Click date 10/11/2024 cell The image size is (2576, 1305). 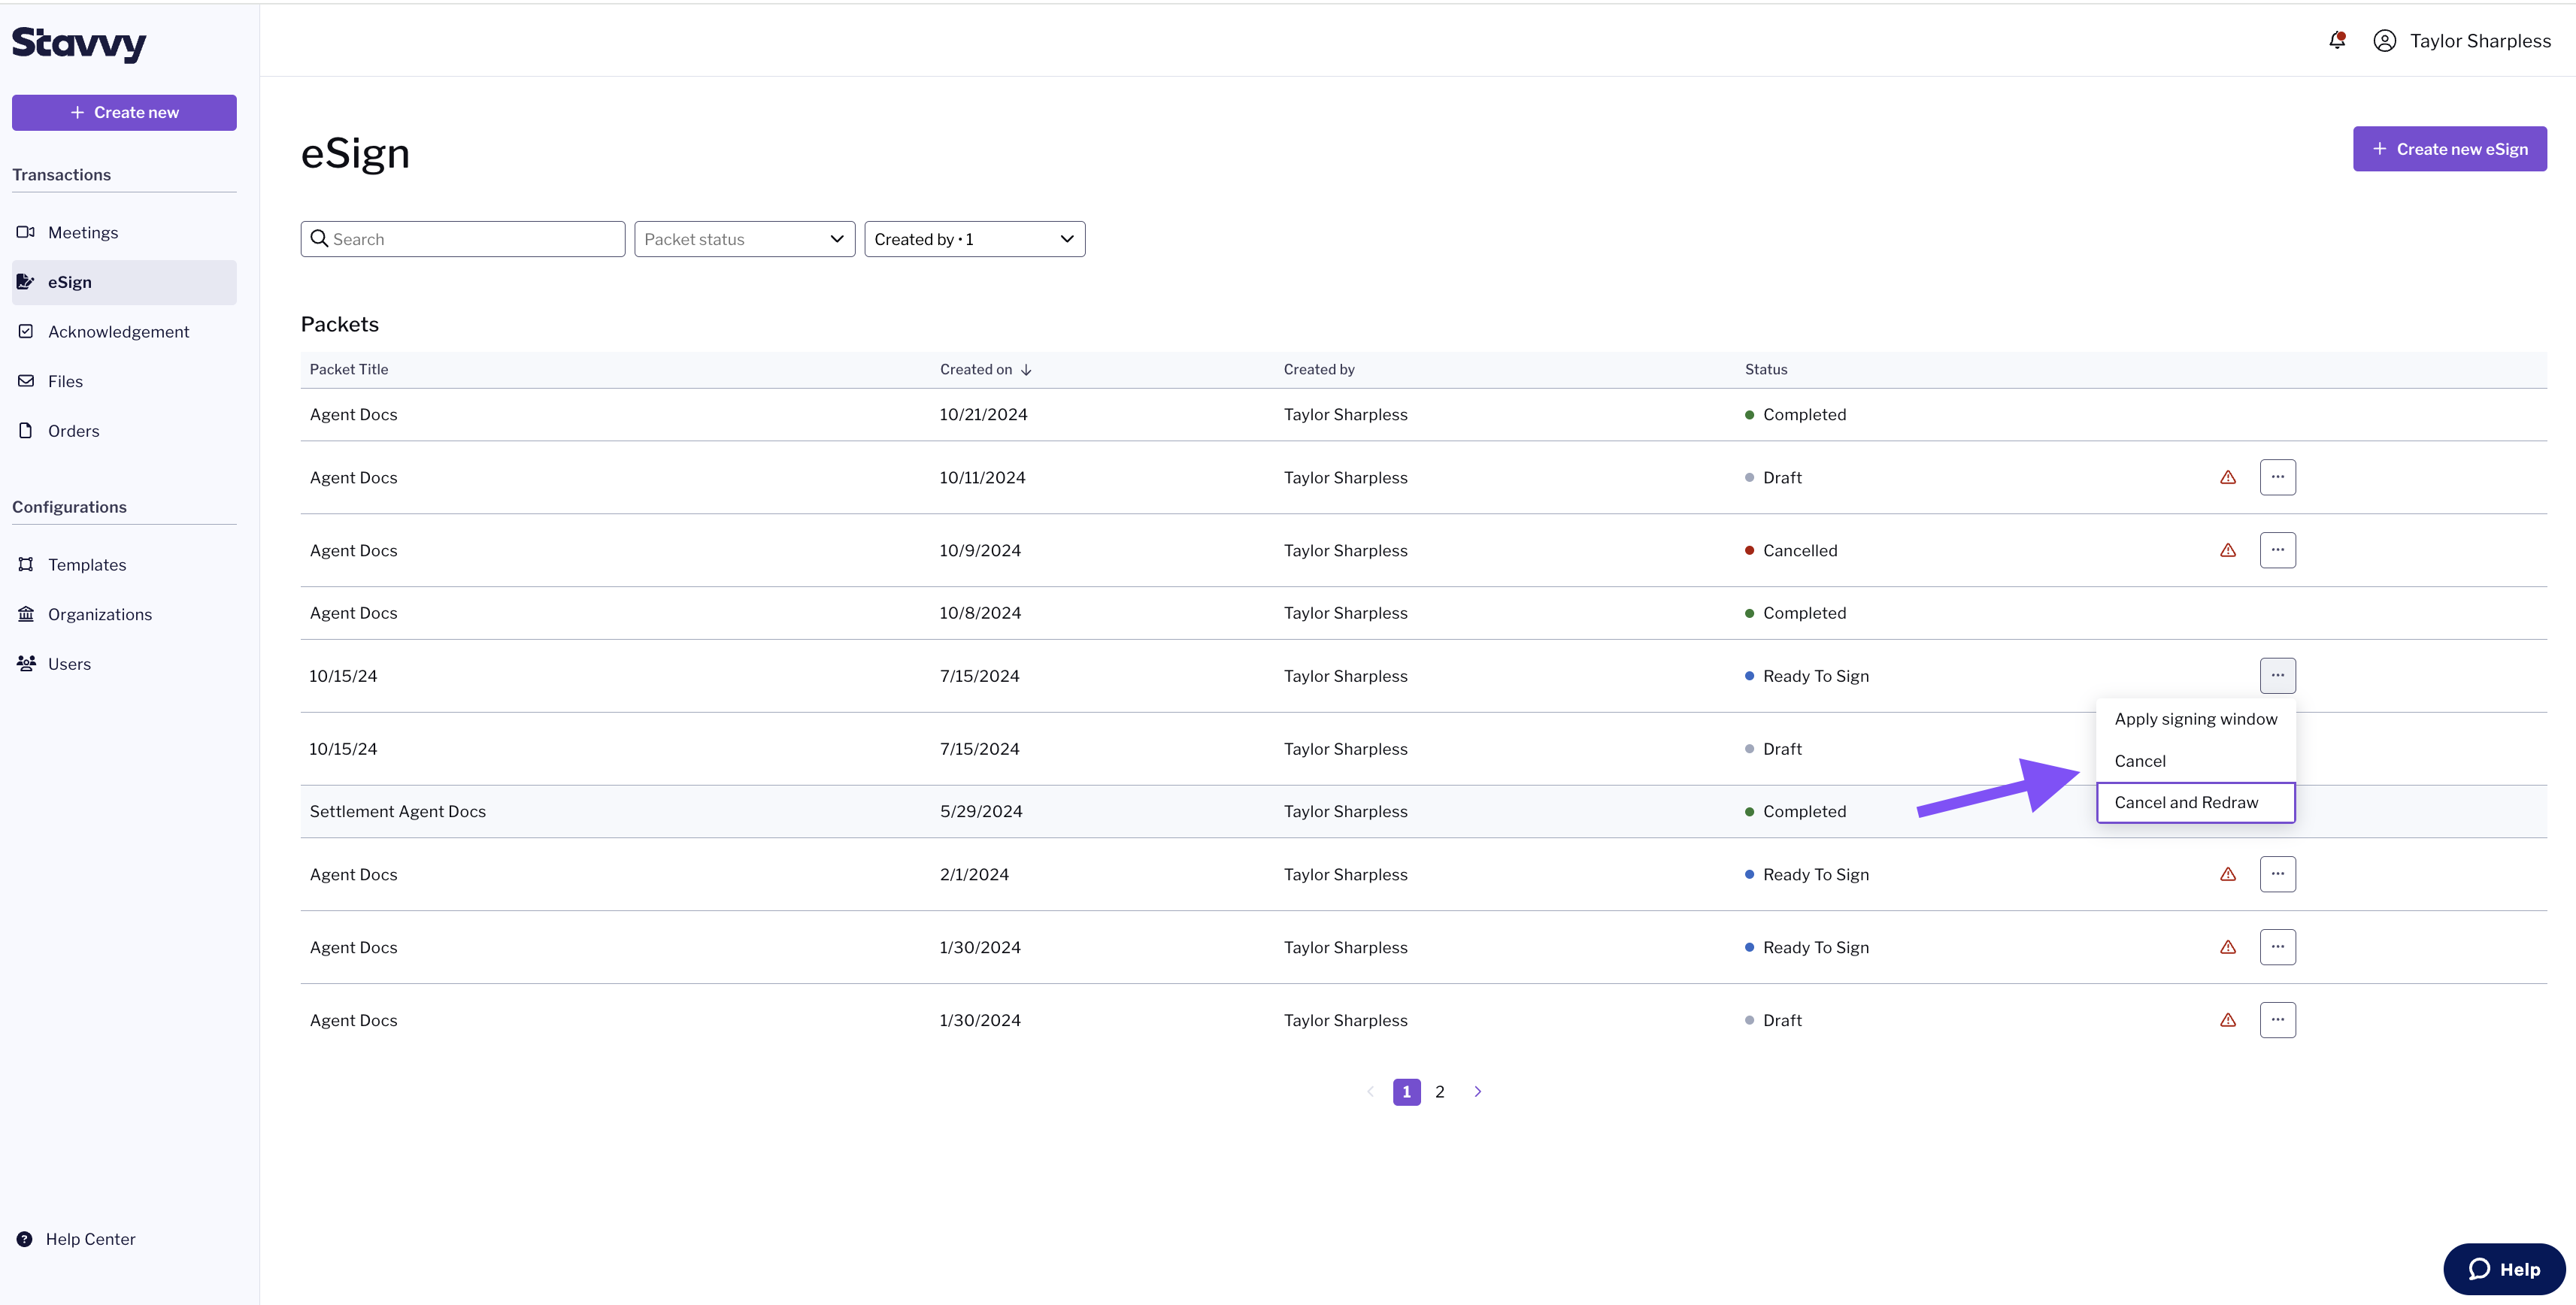[982, 478]
